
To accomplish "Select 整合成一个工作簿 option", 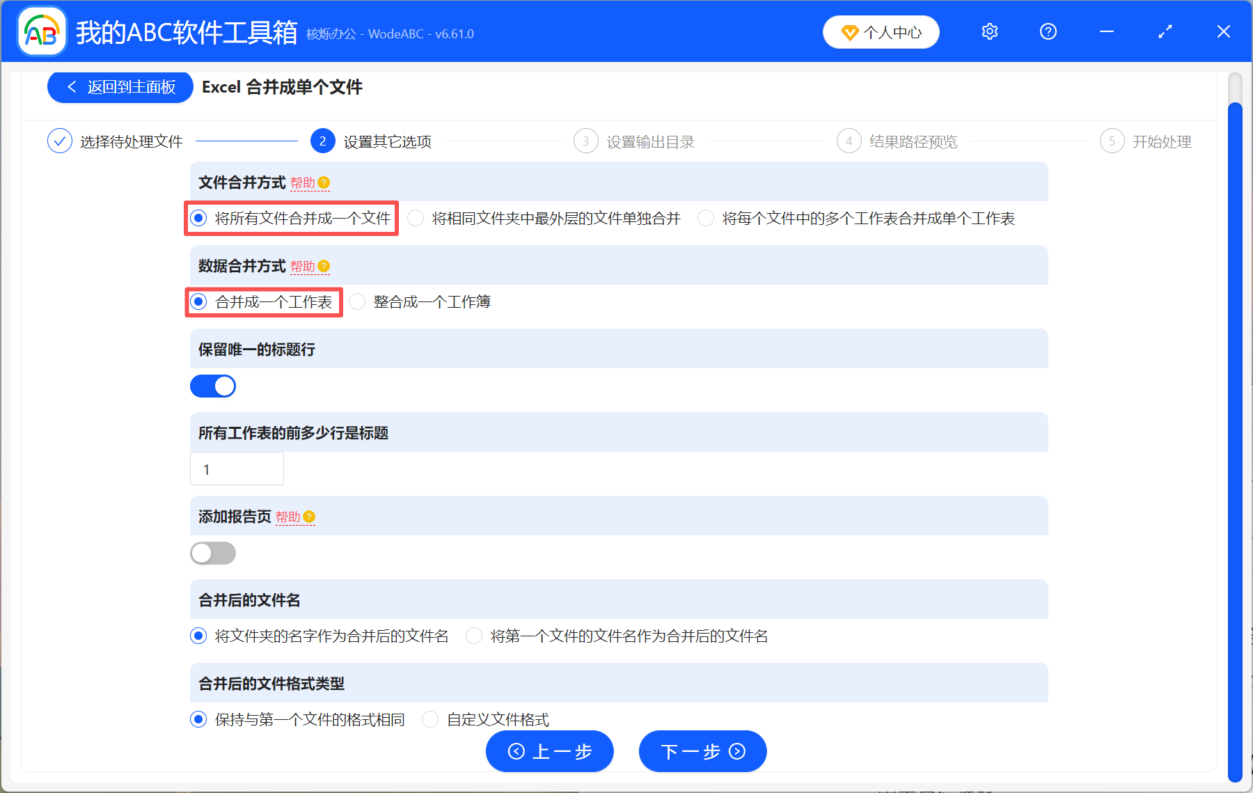I will click(357, 301).
